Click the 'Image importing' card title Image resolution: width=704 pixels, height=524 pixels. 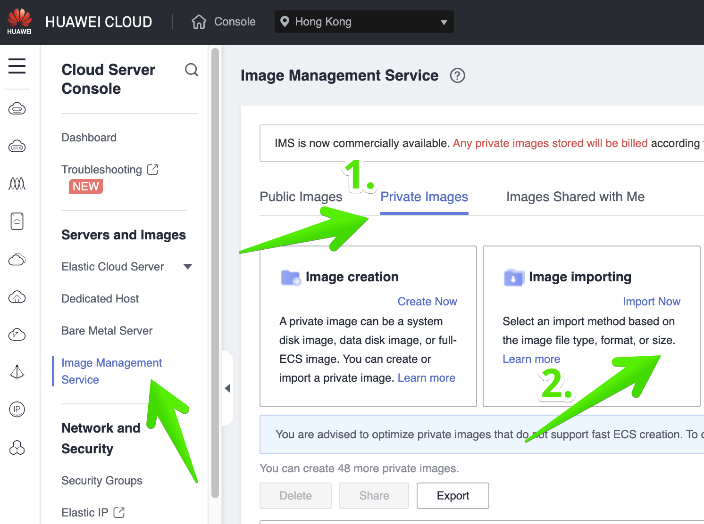click(580, 277)
